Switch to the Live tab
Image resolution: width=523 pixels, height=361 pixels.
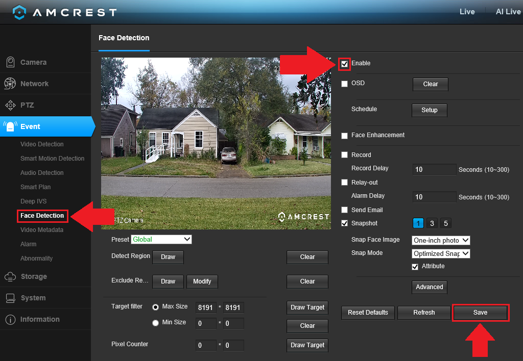point(467,12)
